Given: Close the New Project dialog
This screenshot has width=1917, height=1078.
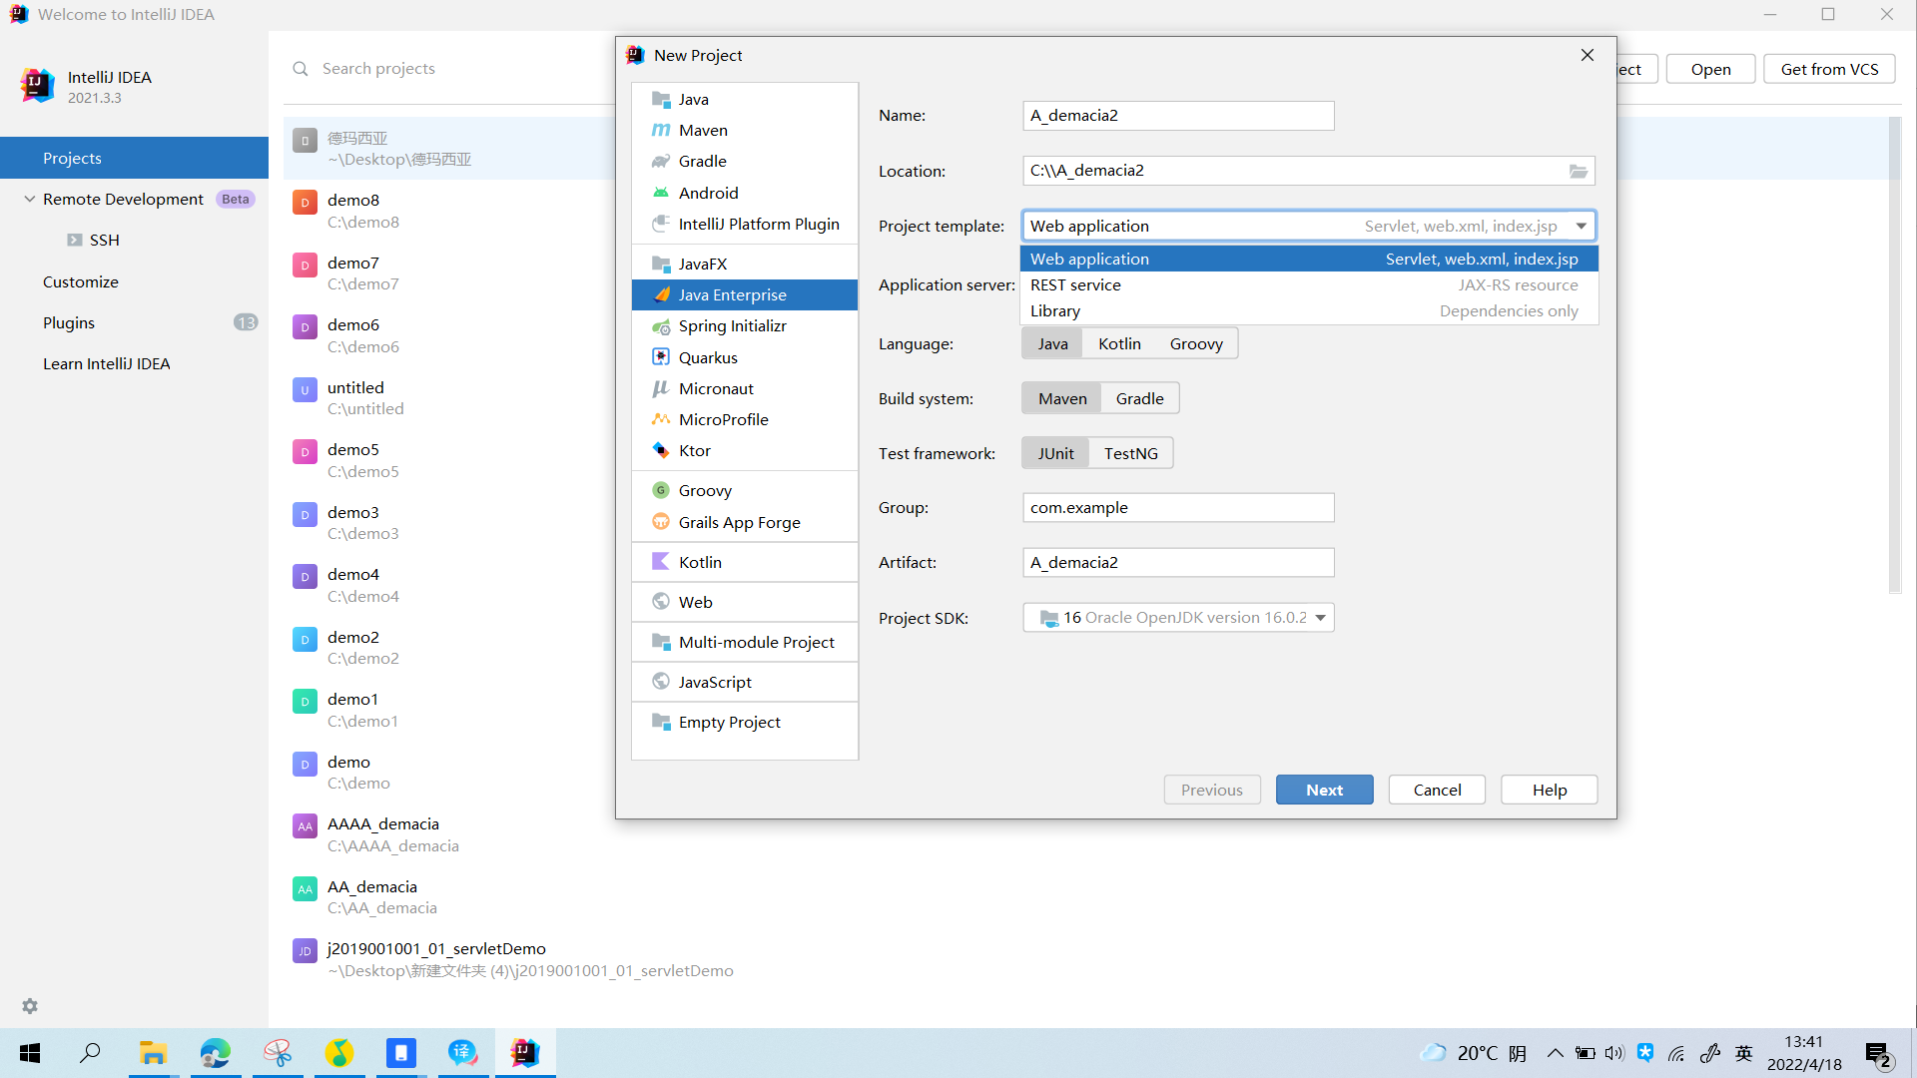Looking at the screenshot, I should (x=1588, y=55).
